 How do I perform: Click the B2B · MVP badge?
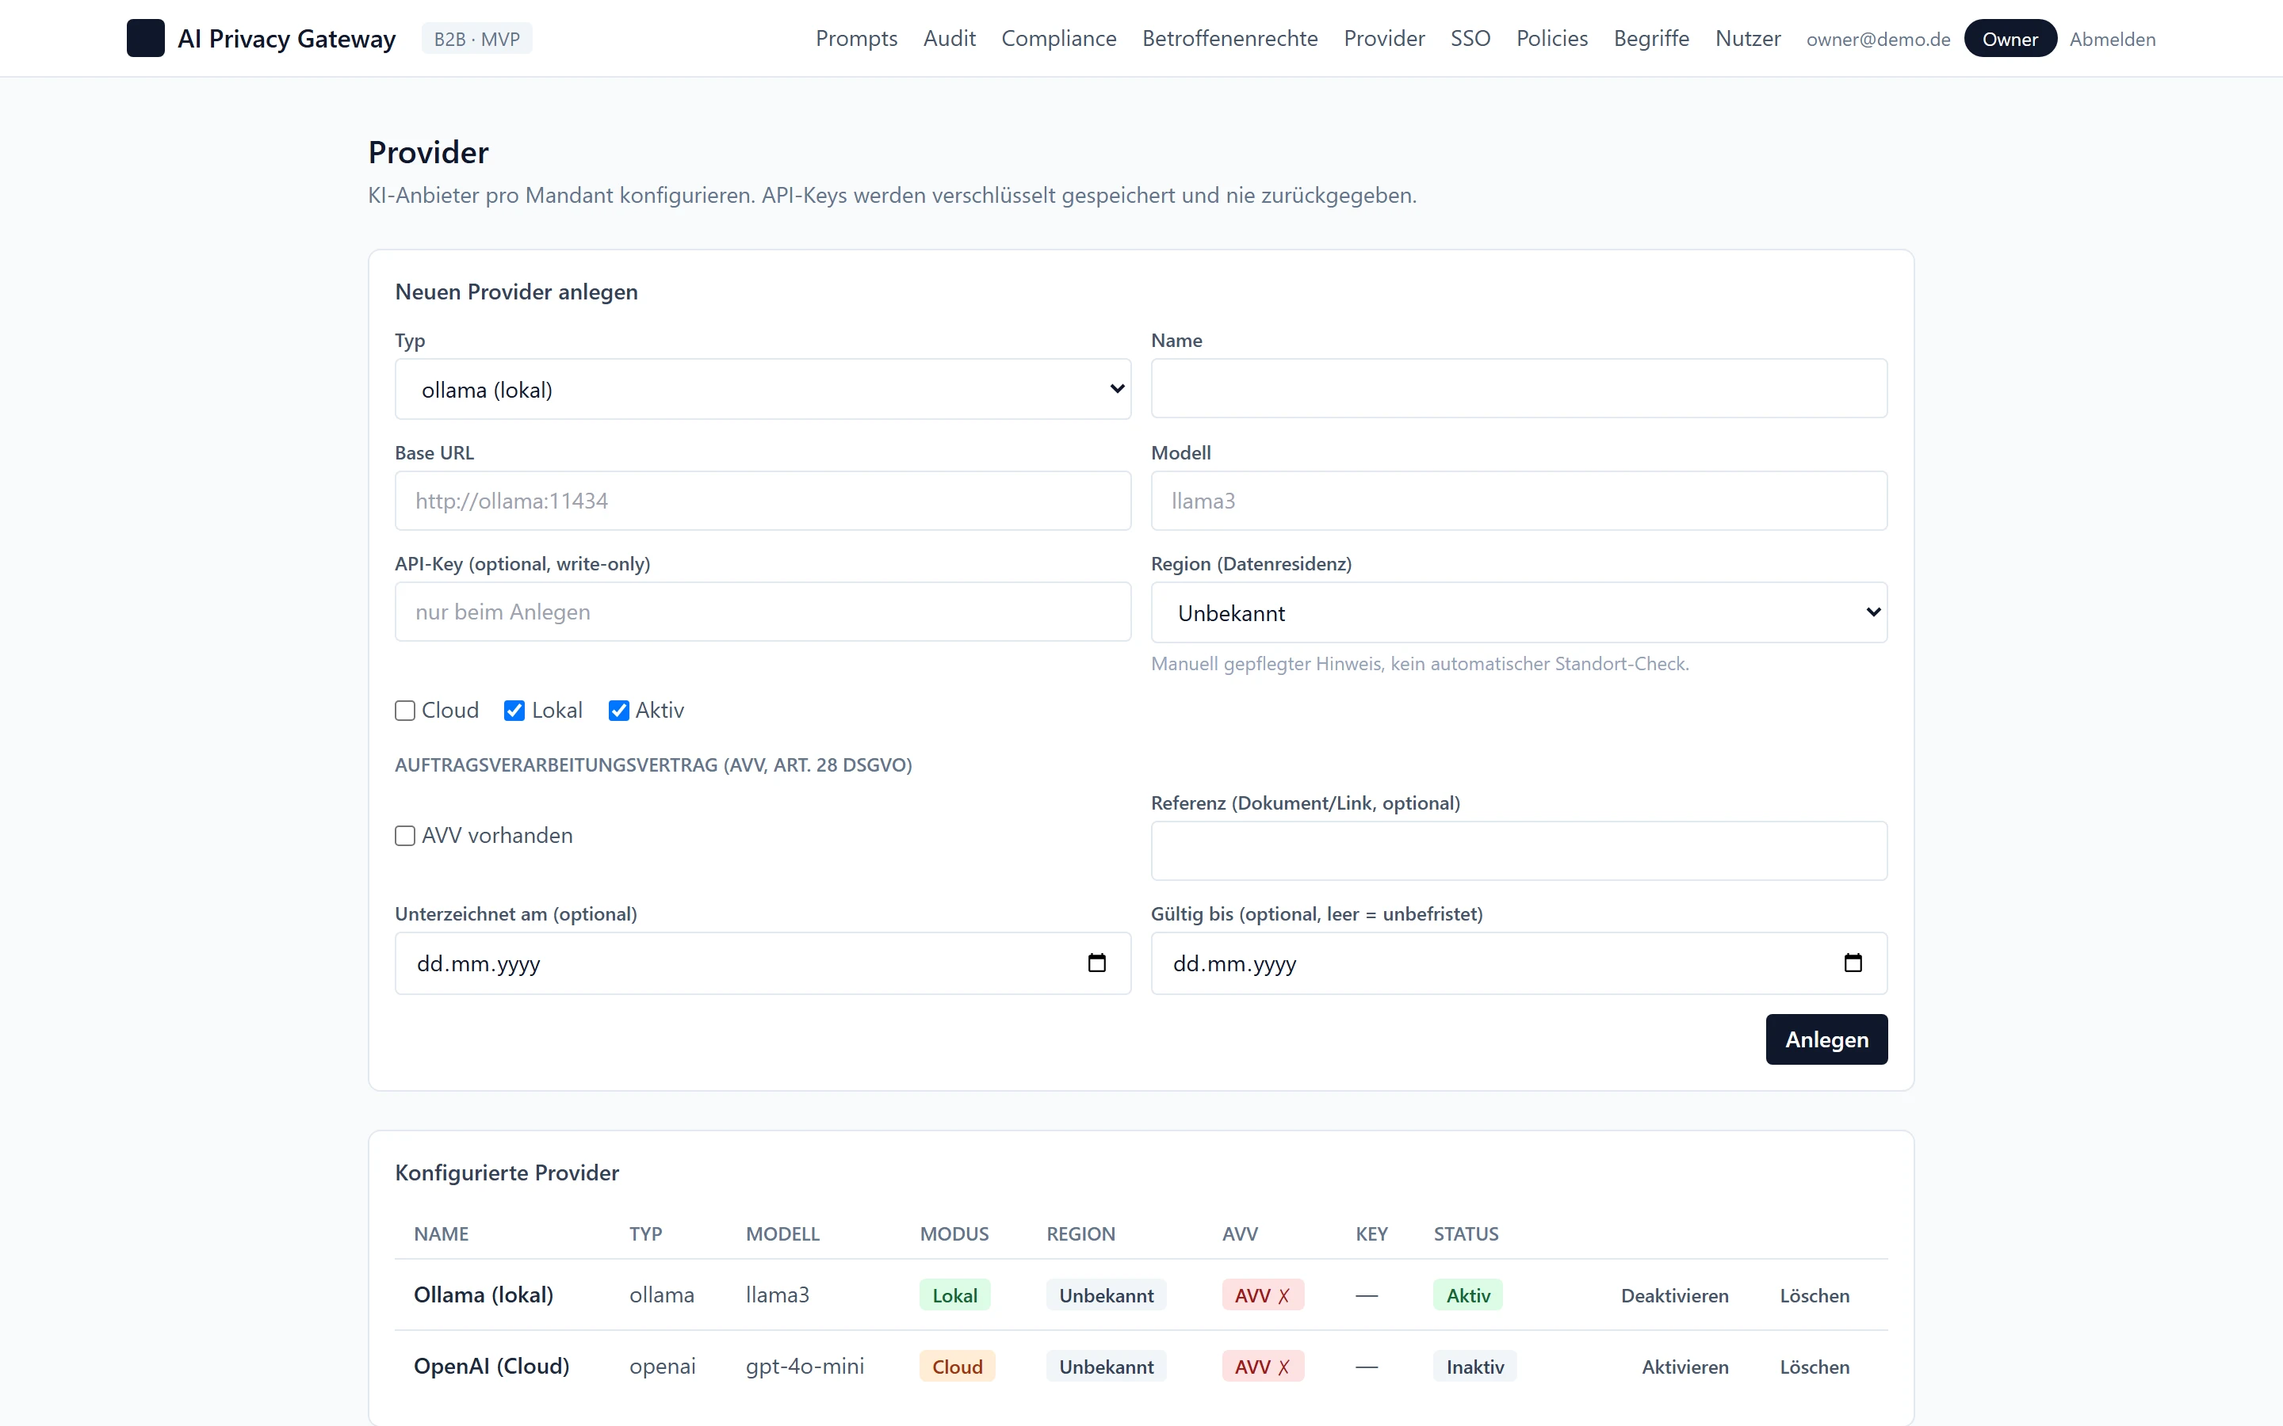point(476,39)
